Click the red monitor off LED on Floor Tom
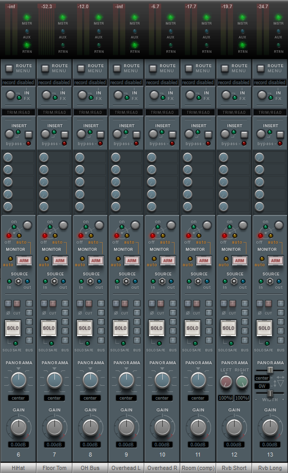The image size is (288, 473). (45, 235)
